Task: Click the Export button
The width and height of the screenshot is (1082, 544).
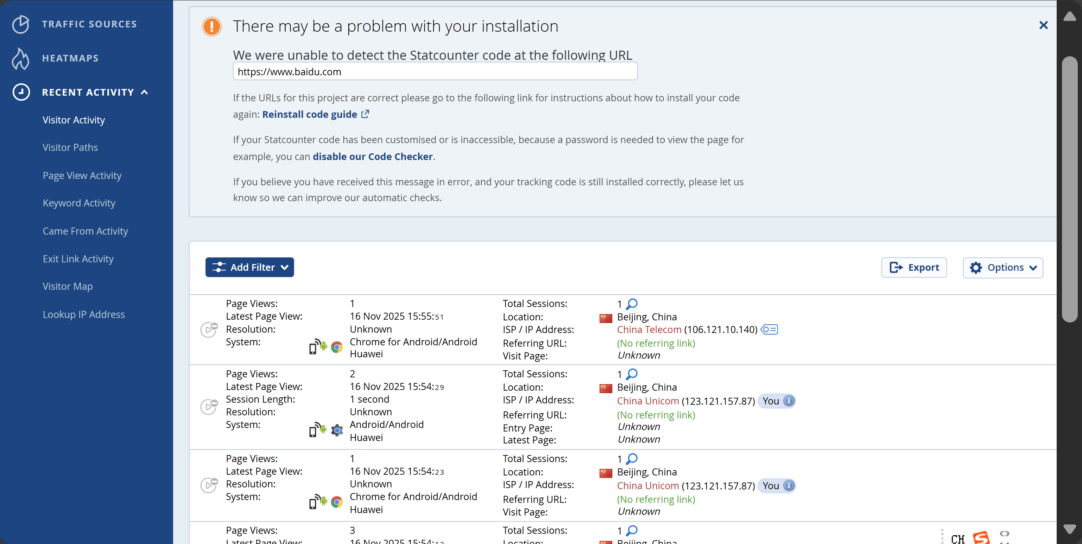Action: (913, 267)
